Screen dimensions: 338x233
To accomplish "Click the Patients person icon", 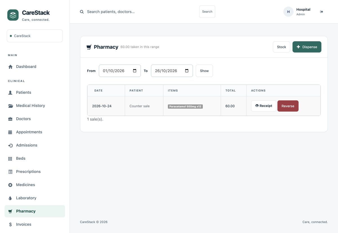I will [10, 93].
